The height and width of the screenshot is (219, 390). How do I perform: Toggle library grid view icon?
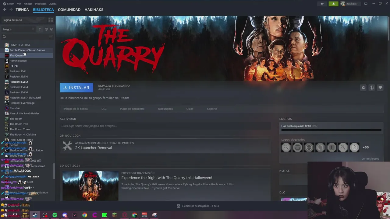click(x=51, y=20)
